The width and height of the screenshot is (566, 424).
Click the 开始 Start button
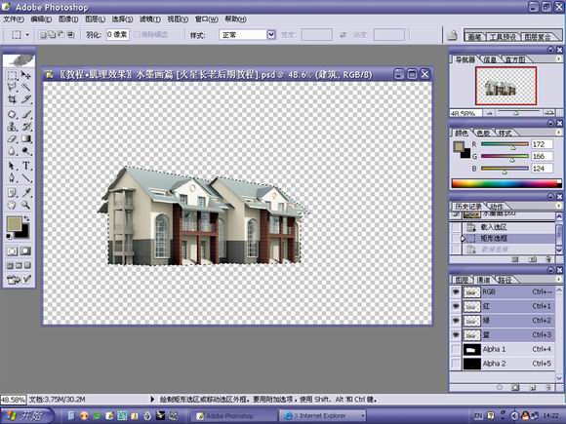pyautogui.click(x=26, y=415)
